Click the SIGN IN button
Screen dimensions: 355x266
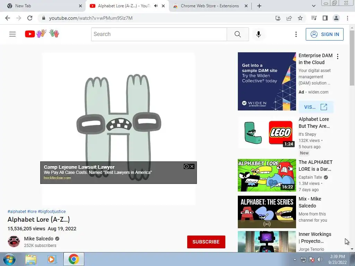click(x=324, y=34)
